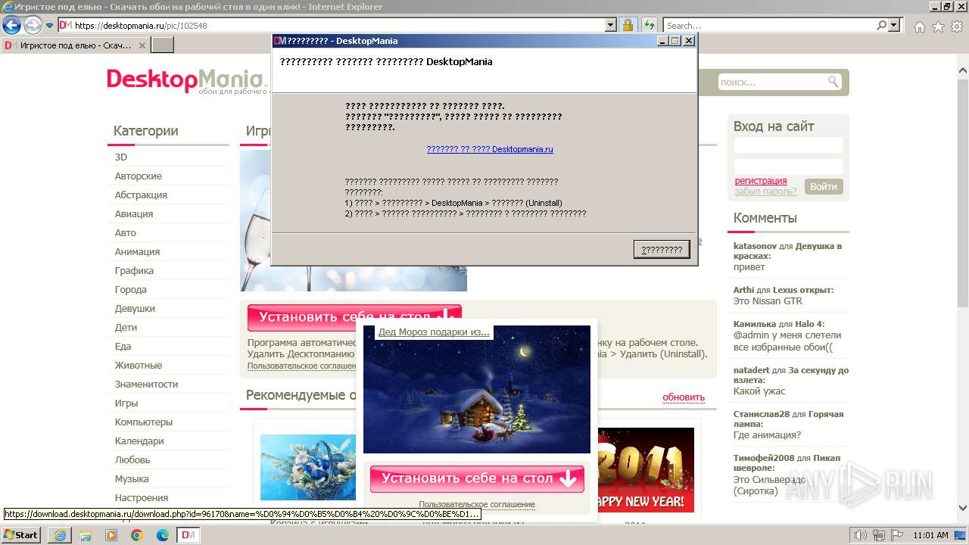The width and height of the screenshot is (969, 545).
Task: Open the Favorites star icon
Action: (938, 26)
